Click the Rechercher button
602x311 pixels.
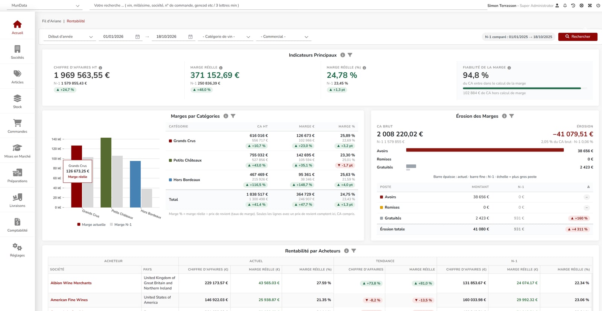point(578,36)
